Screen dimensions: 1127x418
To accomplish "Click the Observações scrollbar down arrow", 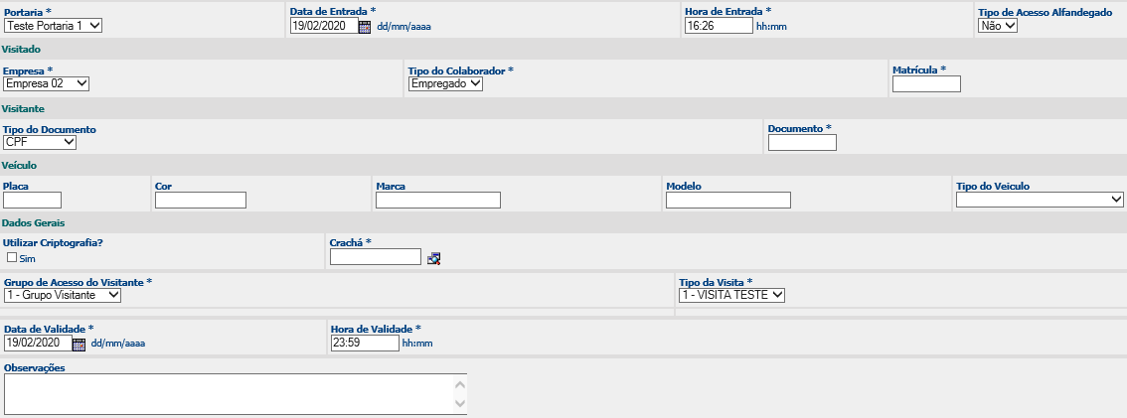I will 460,404.
